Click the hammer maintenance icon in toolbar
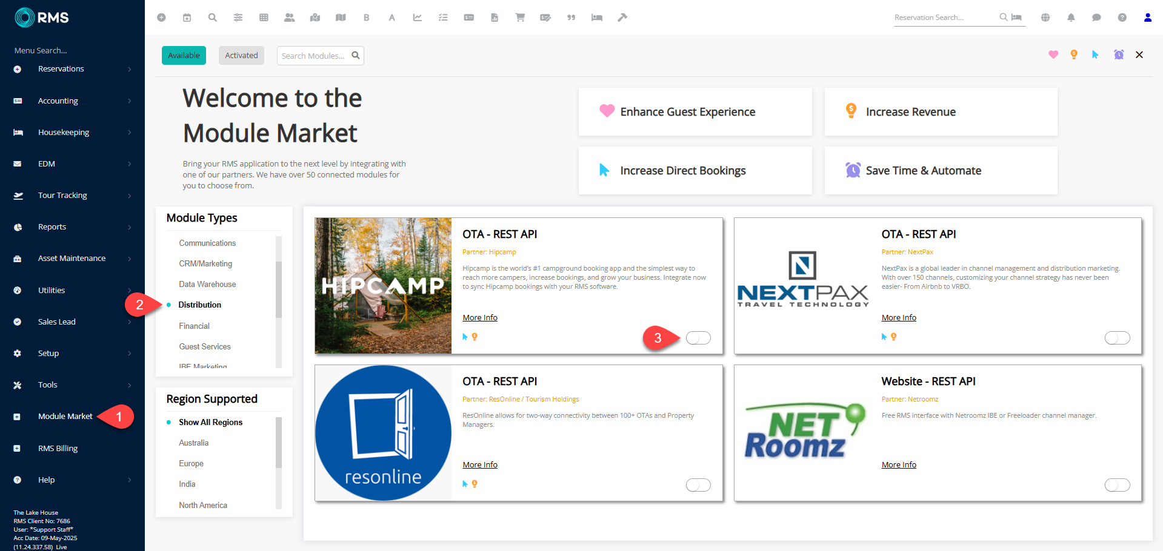This screenshot has height=551, width=1163. click(622, 18)
